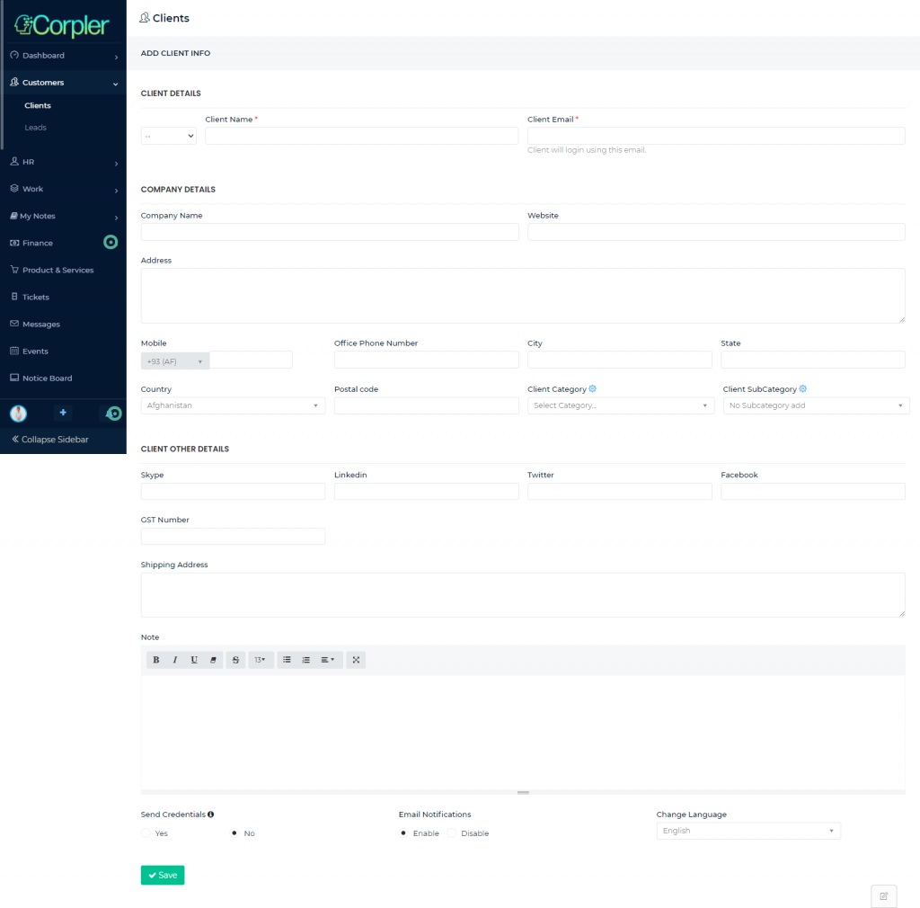Apply underline in the Note editor

pos(194,659)
